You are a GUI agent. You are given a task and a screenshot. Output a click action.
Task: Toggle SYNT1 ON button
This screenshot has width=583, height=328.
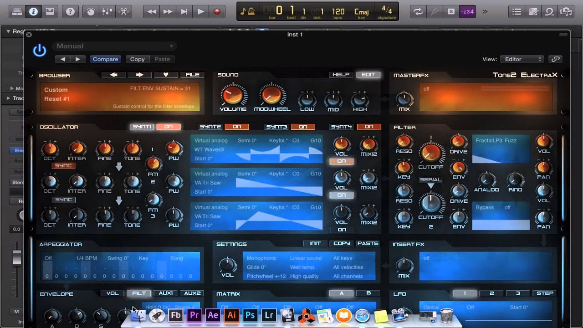coord(169,127)
